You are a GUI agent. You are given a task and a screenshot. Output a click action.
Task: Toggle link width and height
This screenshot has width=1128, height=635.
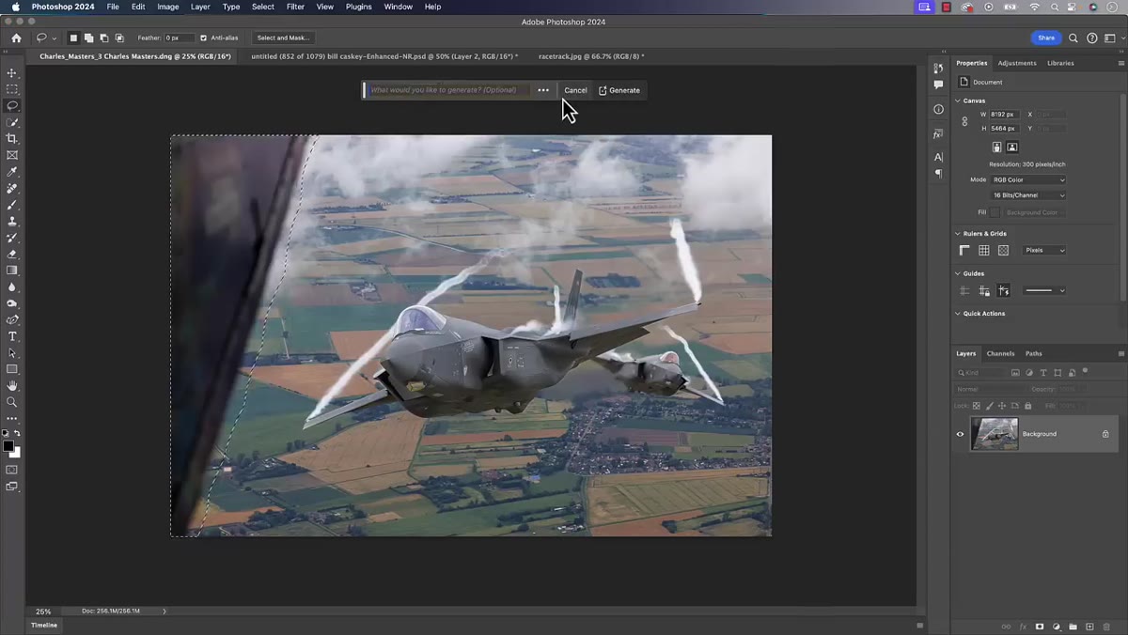click(964, 121)
